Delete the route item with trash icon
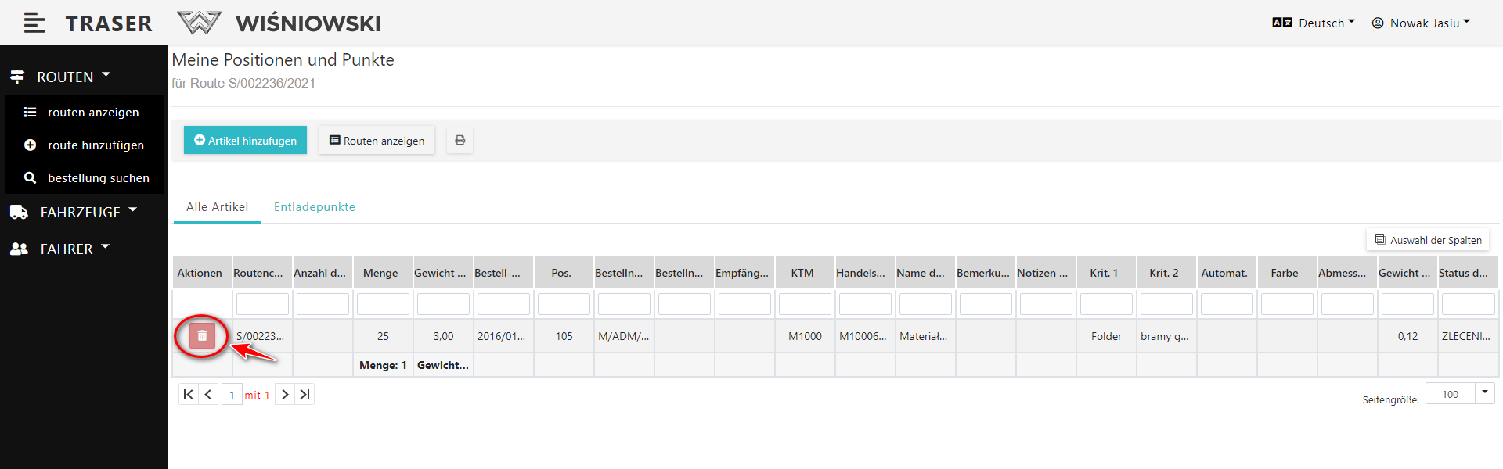The height and width of the screenshot is (469, 1503). 202,336
